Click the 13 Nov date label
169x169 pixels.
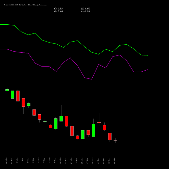(33, 161)
